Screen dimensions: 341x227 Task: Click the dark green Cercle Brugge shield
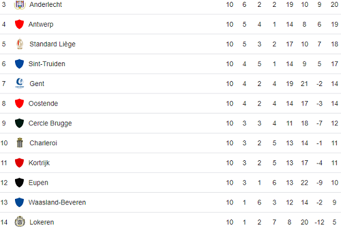[19, 123]
